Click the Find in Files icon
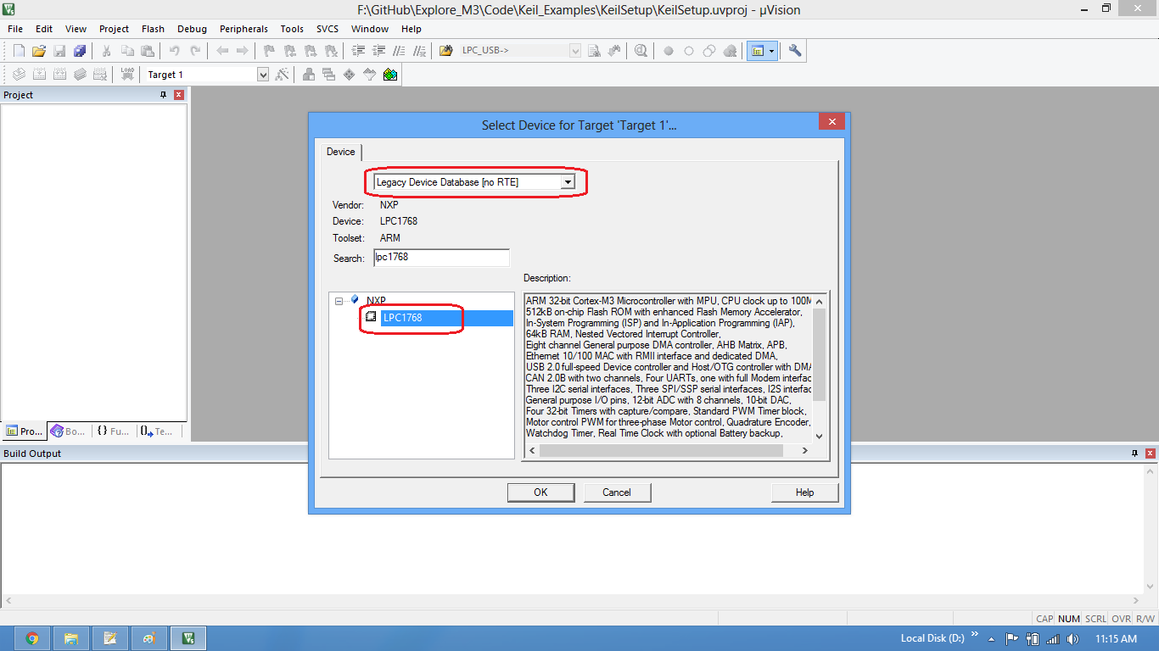This screenshot has height=651, width=1159. (446, 51)
